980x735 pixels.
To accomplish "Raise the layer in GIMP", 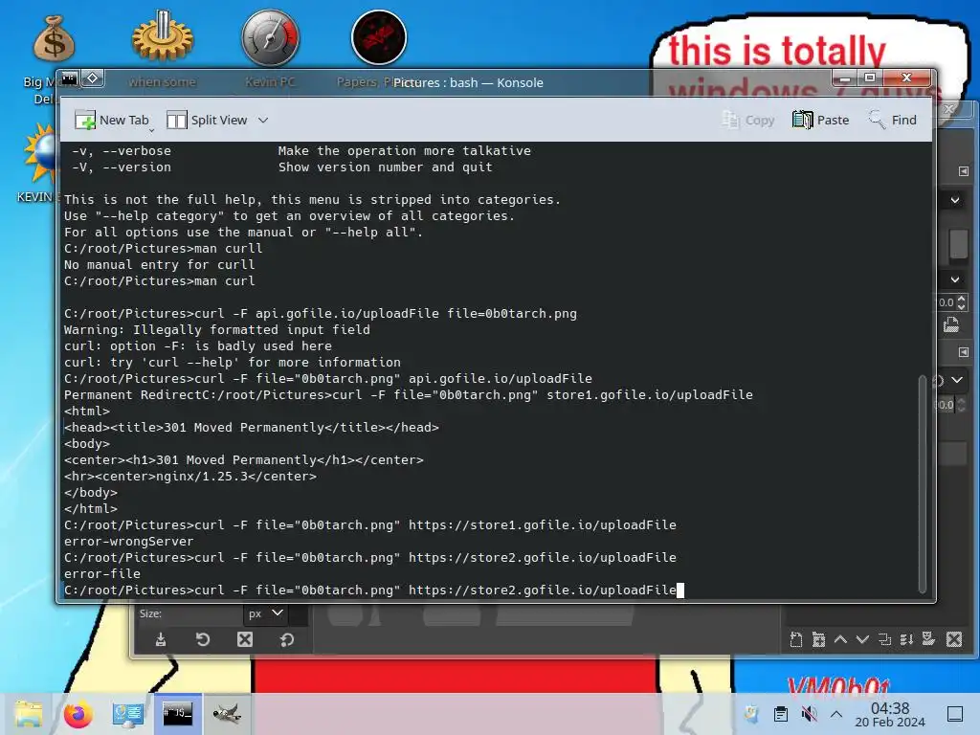I will [840, 639].
